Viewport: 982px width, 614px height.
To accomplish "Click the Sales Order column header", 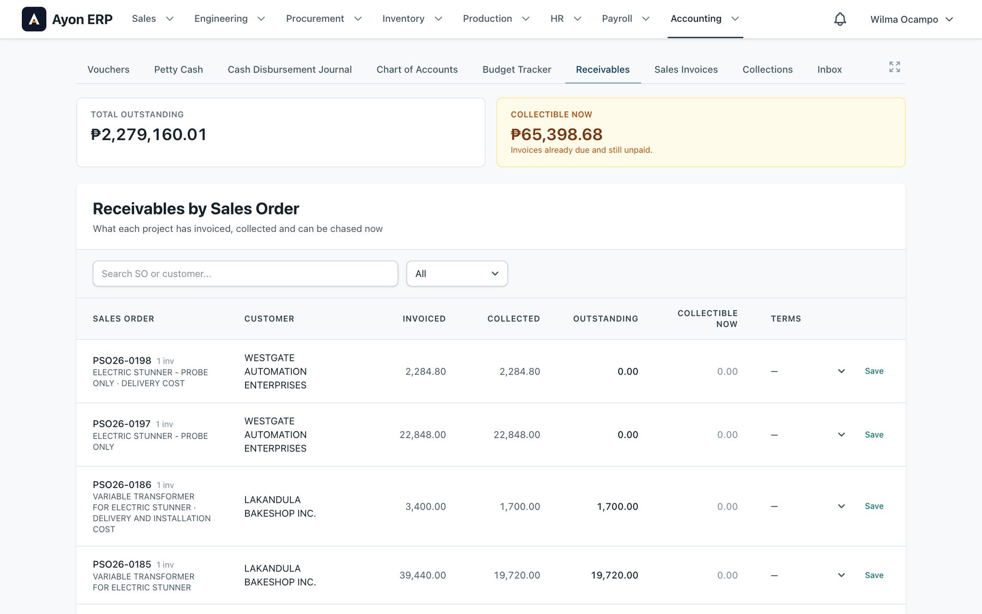I will click(x=123, y=319).
